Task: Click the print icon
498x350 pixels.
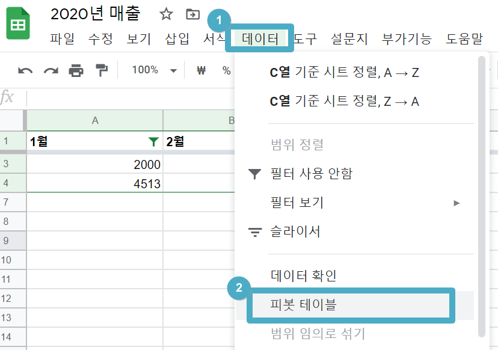Action: pyautogui.click(x=76, y=70)
